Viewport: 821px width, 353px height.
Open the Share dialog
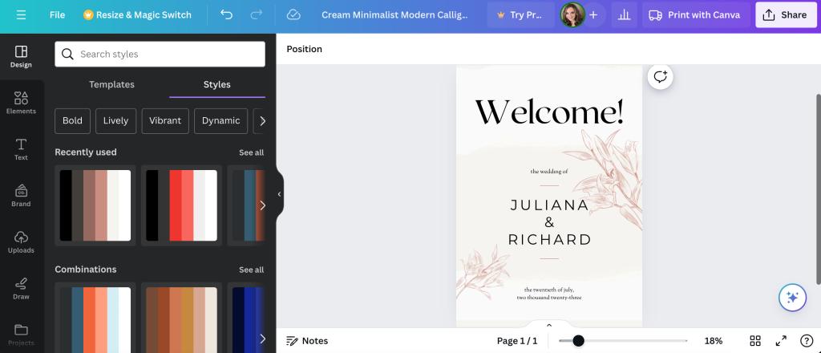(x=785, y=14)
